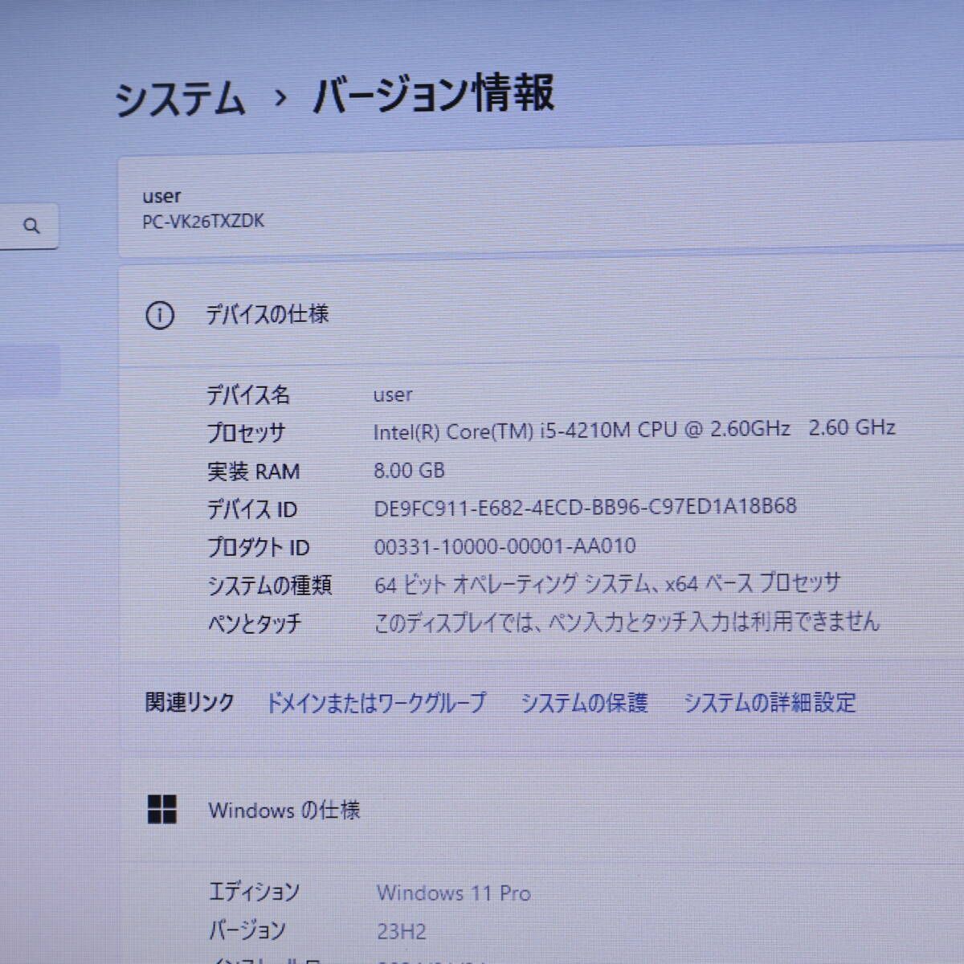Image resolution: width=964 pixels, height=964 pixels.
Task: Select the 8.00 GB RAM value
Action: [x=409, y=470]
